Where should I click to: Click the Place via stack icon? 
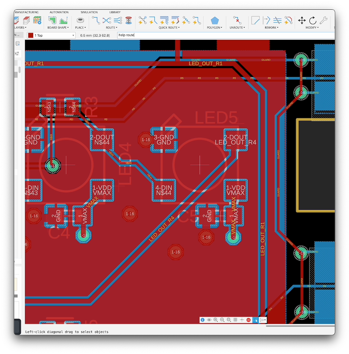(129, 20)
